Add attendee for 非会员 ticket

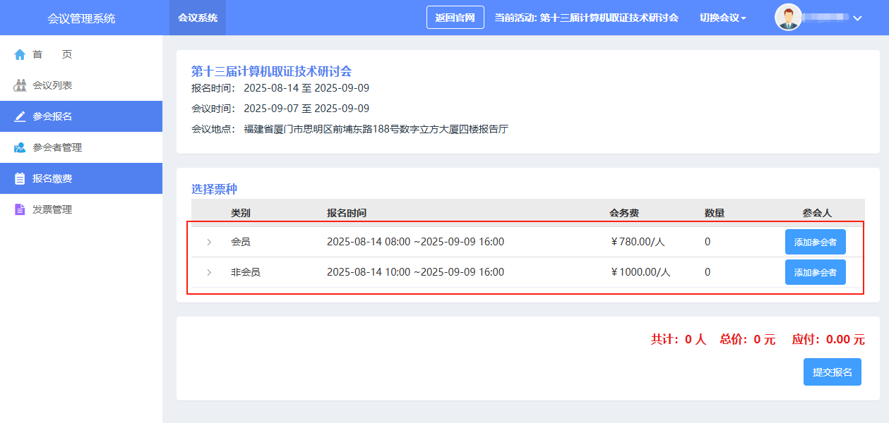[x=815, y=272]
